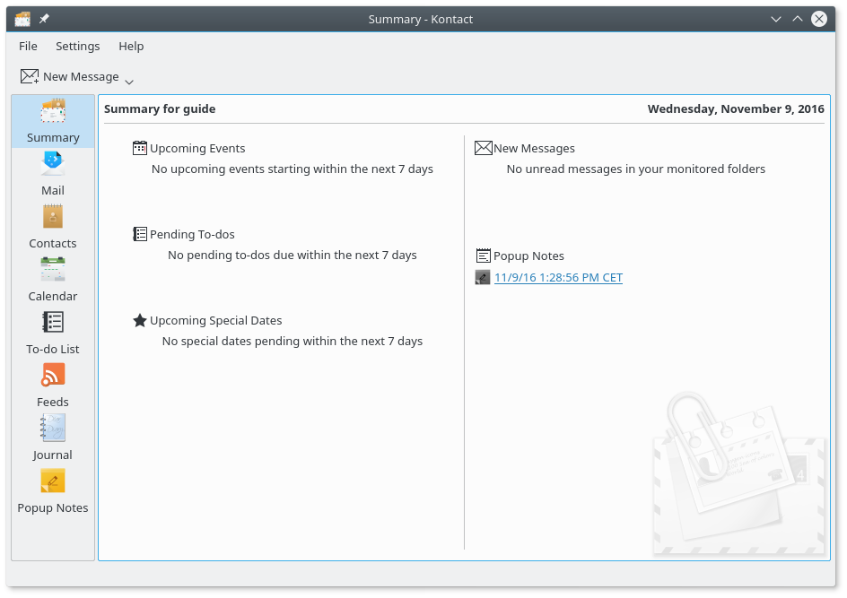This screenshot has height=598, width=847.
Task: Click 'No pending to-dos due within the next 7 days'
Action: (293, 255)
